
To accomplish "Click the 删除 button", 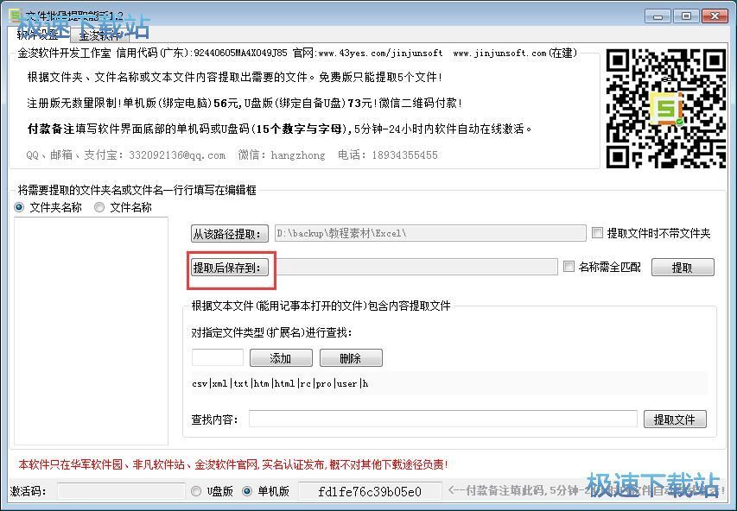I will [x=351, y=358].
